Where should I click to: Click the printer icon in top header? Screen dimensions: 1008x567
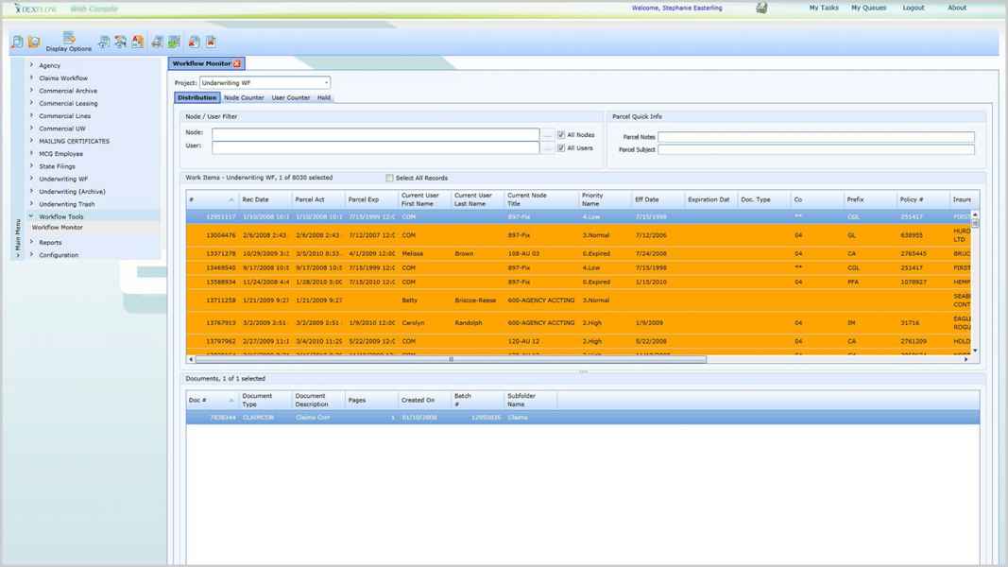pyautogui.click(x=761, y=8)
